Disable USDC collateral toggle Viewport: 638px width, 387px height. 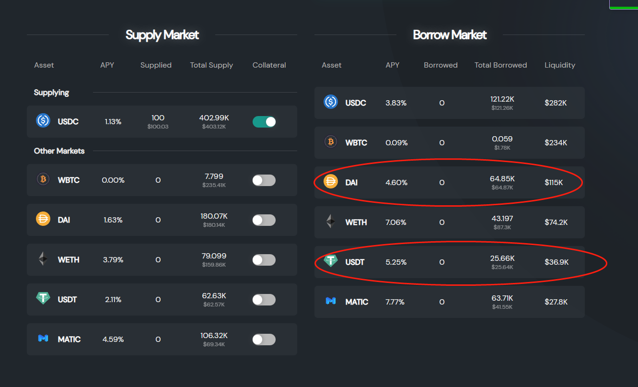coord(264,122)
